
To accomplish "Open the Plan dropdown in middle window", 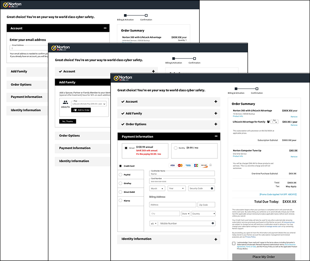I will pos(89,104).
